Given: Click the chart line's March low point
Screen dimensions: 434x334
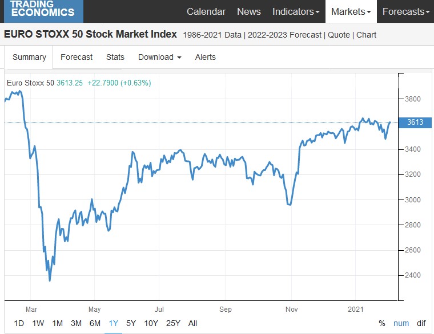Looking at the screenshot, I should (x=50, y=280).
